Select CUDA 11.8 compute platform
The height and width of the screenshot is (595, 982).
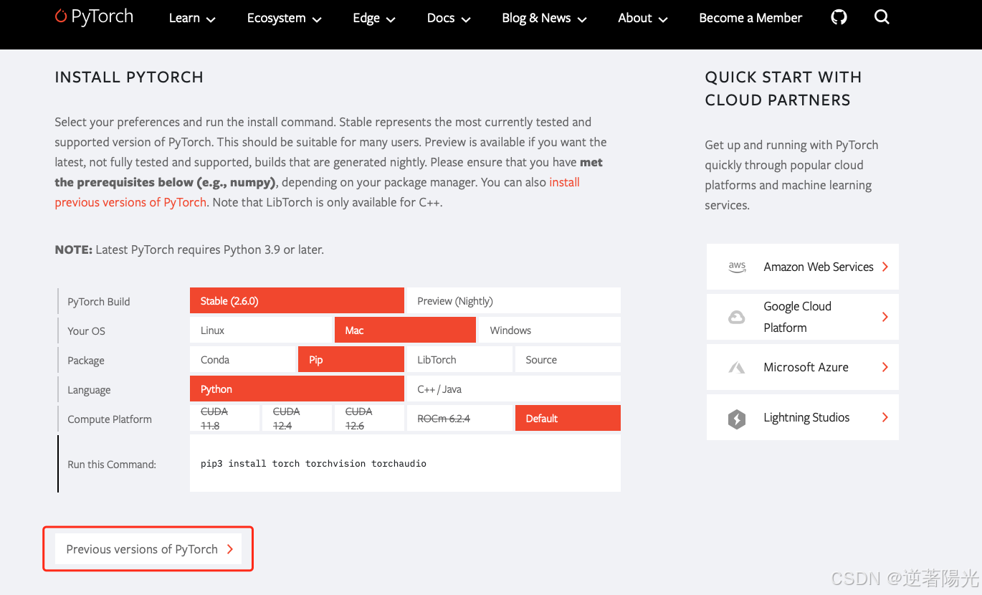[224, 418]
